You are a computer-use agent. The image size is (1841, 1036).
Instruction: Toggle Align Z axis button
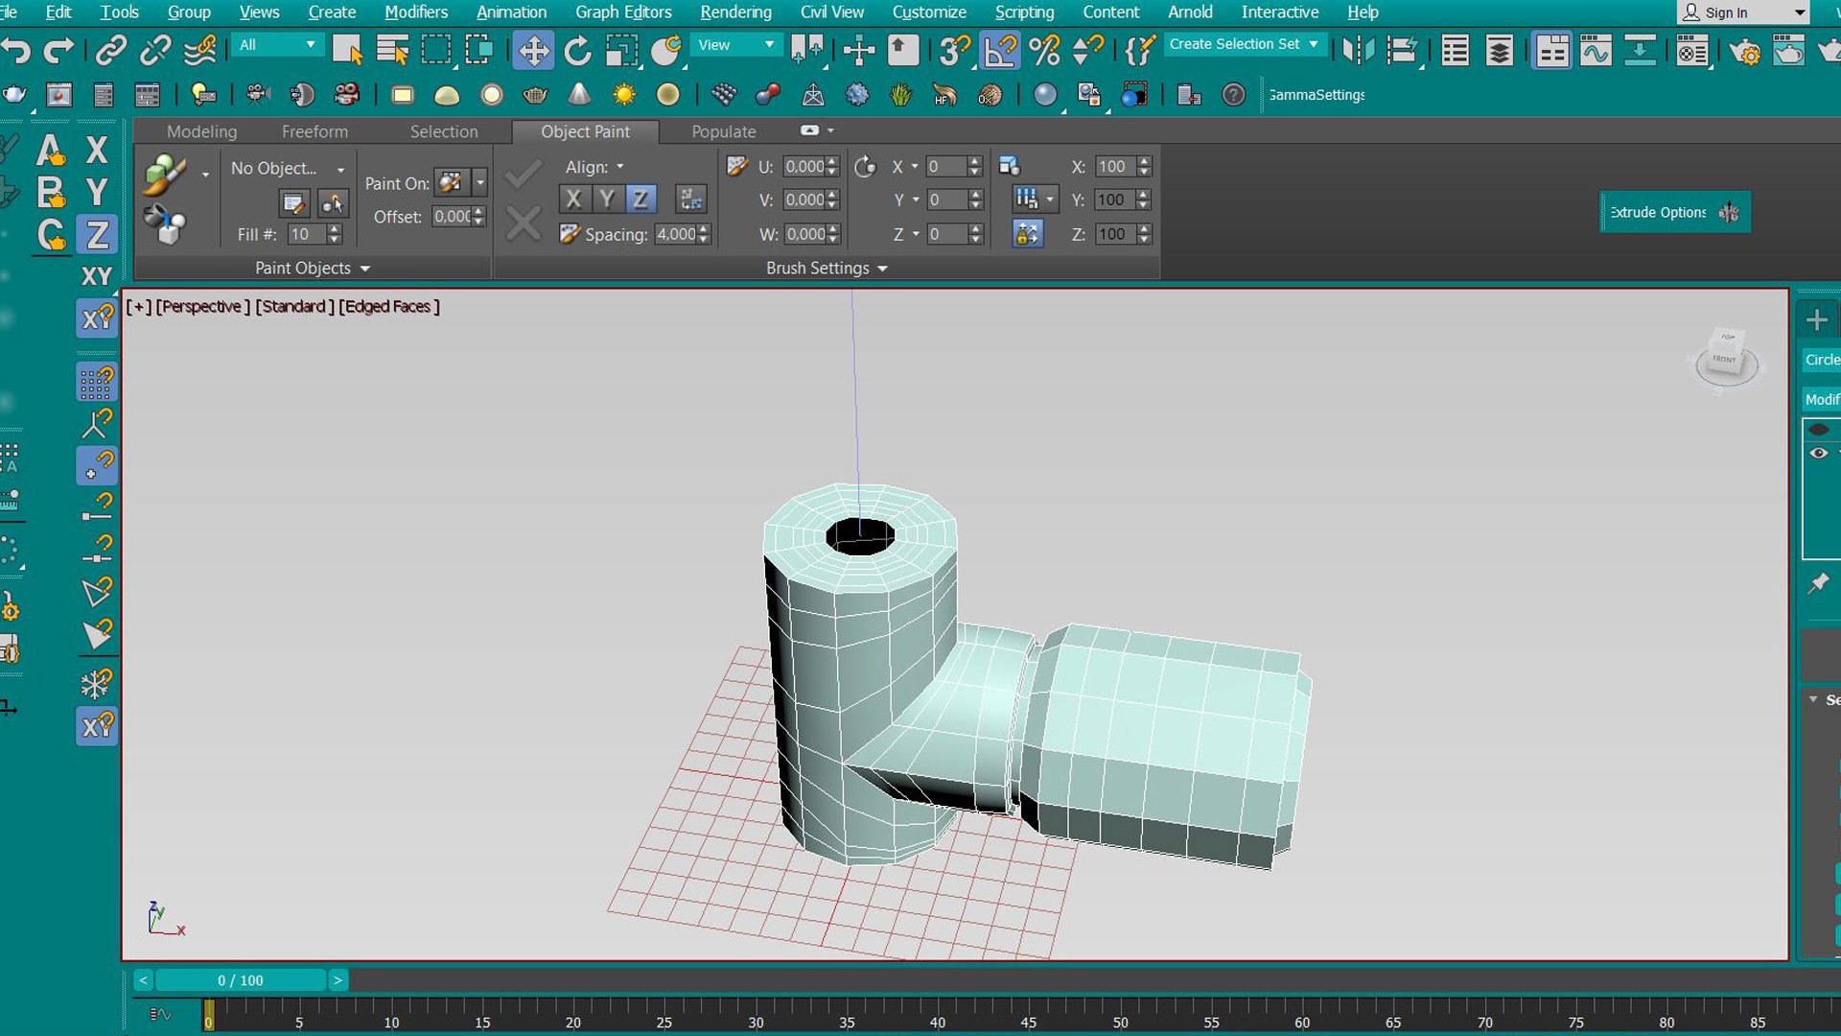(x=641, y=199)
